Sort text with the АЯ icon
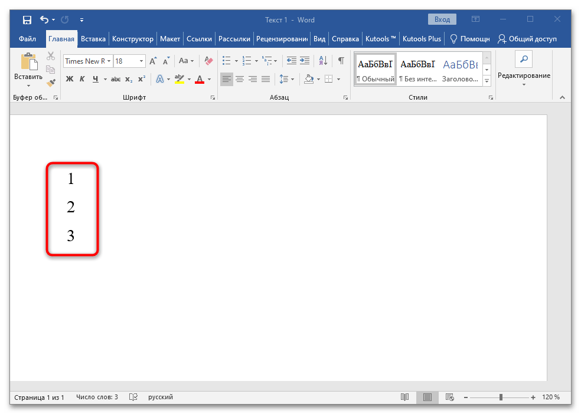The height and width of the screenshot is (414, 581). pos(323,61)
